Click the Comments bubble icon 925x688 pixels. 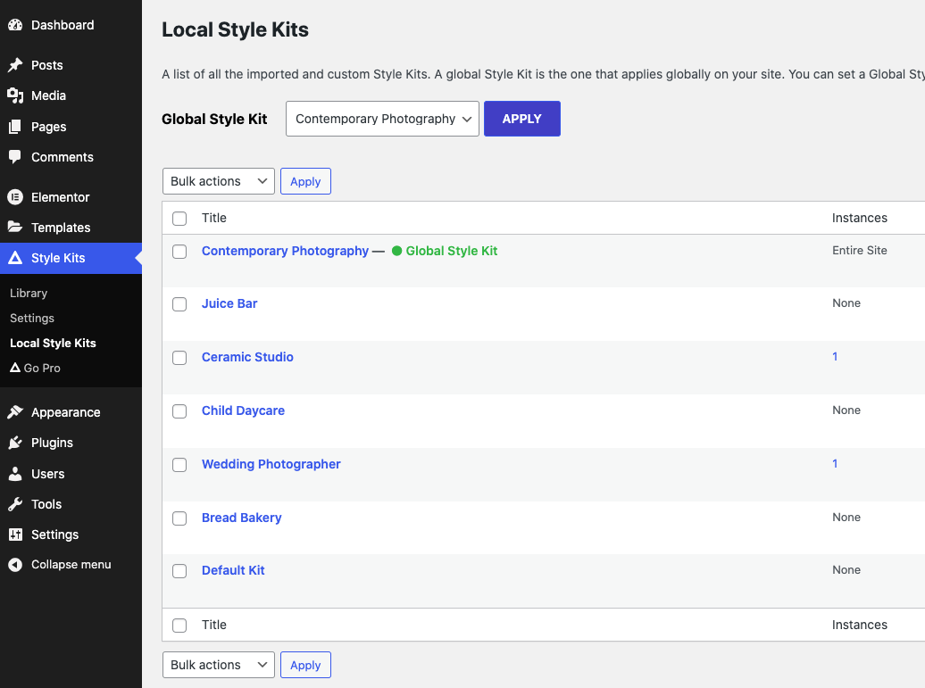(15, 157)
